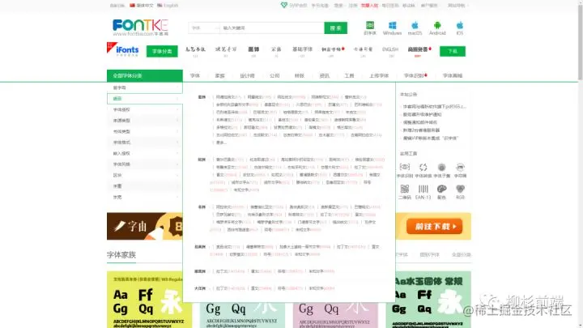Expand the last sidebar category row
The height and width of the screenshot is (328, 583).
click(145, 197)
